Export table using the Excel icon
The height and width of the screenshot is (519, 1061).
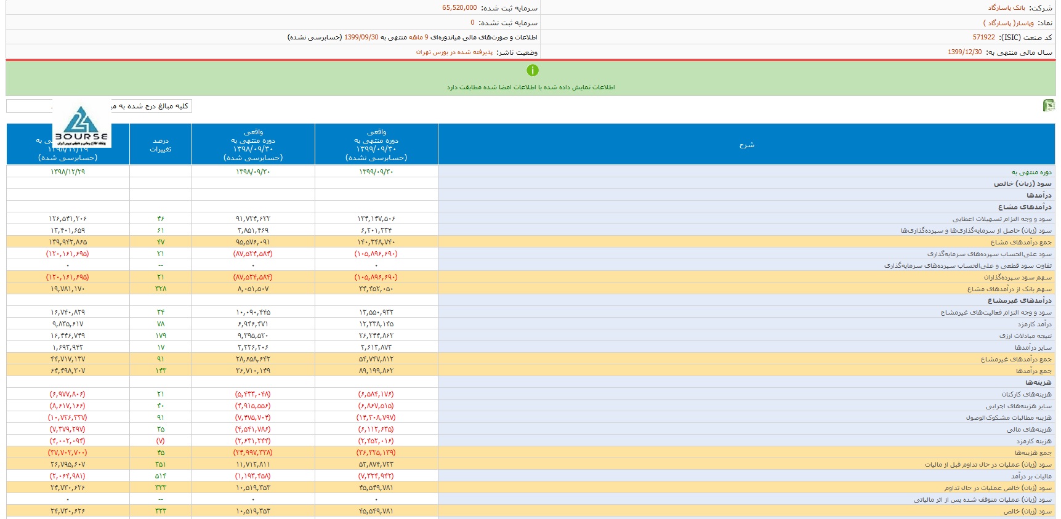1049,106
